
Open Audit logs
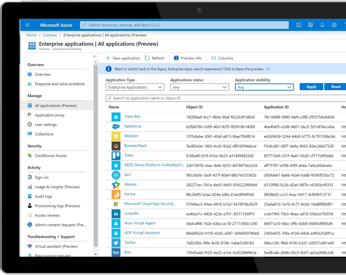click(x=43, y=196)
